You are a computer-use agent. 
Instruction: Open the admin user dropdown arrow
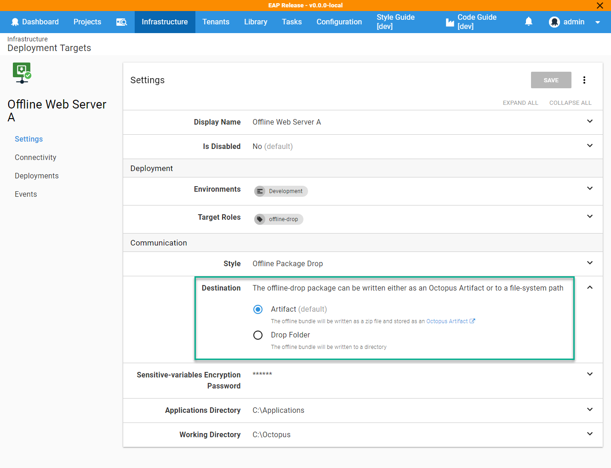click(x=598, y=22)
